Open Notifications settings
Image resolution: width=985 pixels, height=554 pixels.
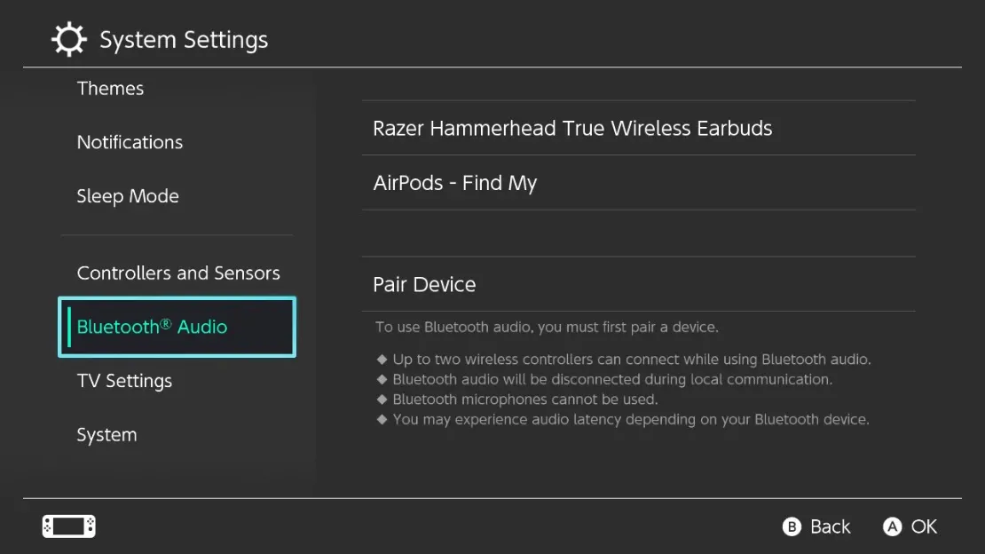tap(130, 142)
